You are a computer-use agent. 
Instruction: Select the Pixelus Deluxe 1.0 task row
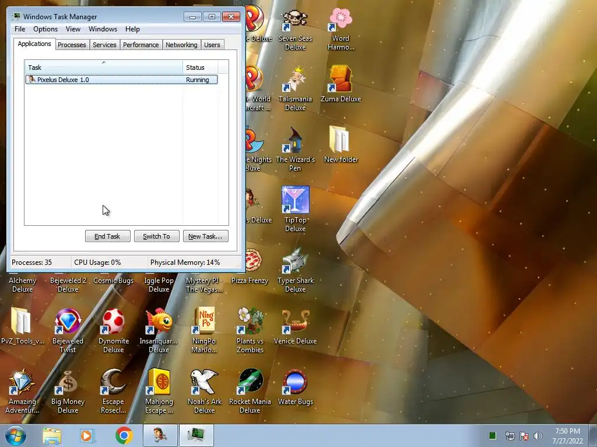[x=121, y=79]
